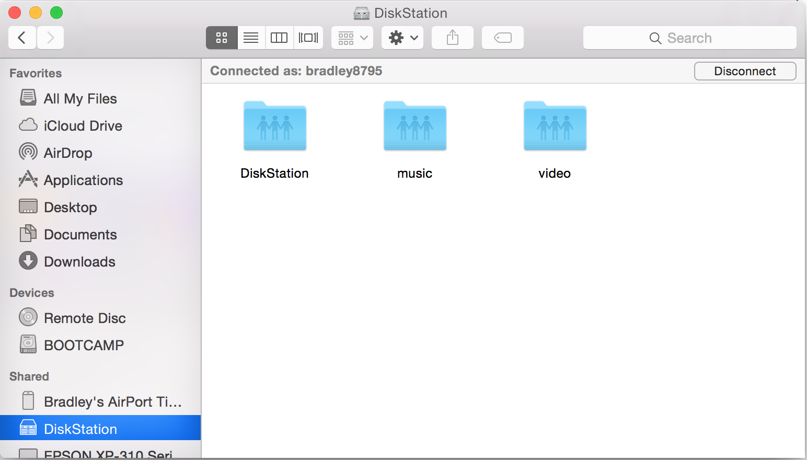
Task: Select Bradley's AirPort Time Capsule
Action: point(100,401)
